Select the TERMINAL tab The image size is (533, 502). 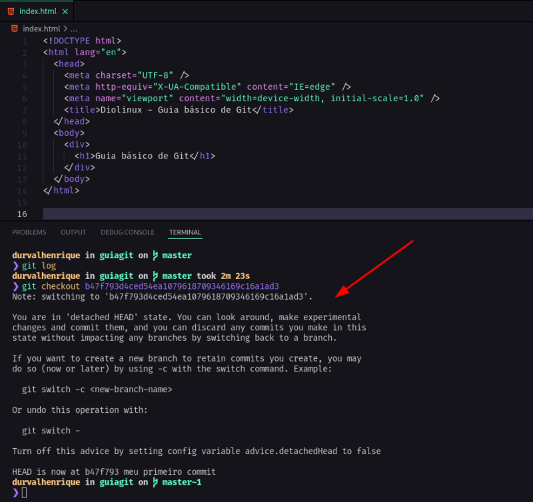coord(185,232)
